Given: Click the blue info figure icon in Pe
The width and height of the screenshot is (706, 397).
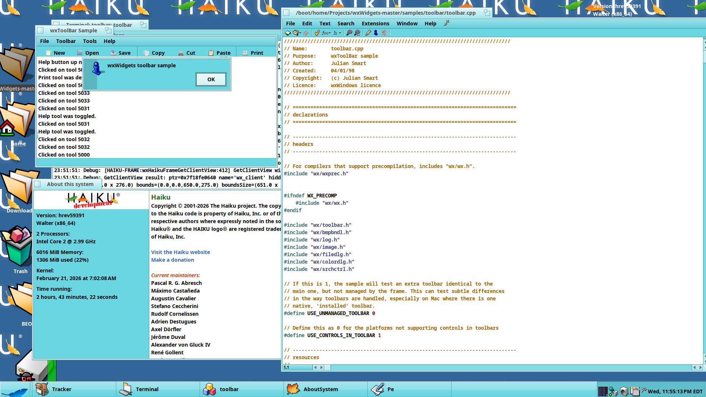Looking at the screenshot, I should click(376, 33).
